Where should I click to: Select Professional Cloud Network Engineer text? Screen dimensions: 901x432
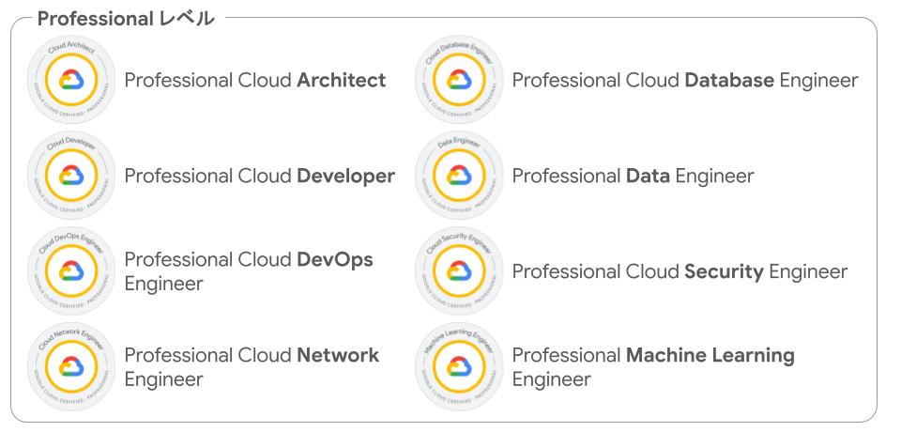[x=252, y=367]
